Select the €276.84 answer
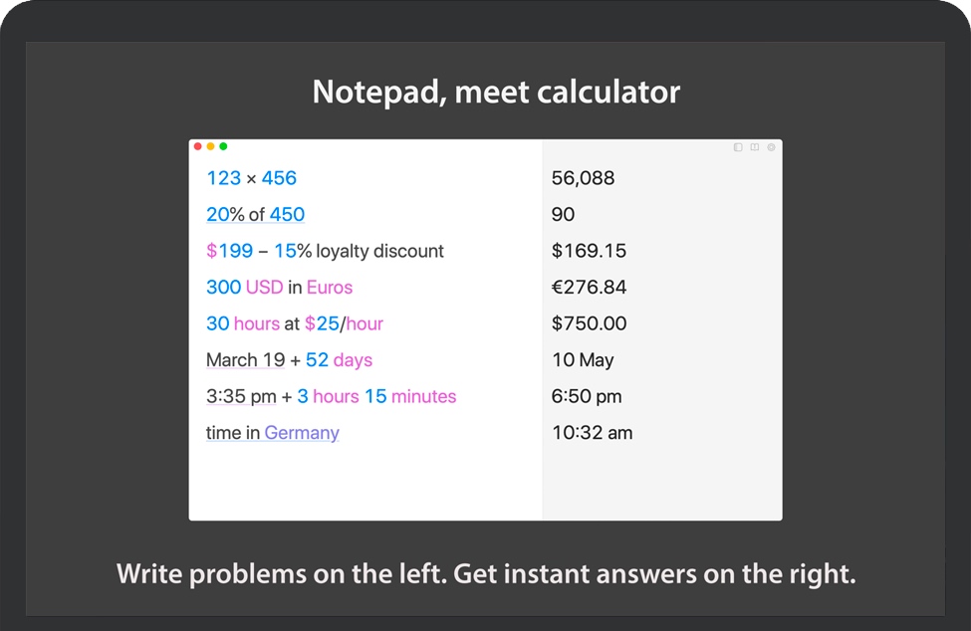 [589, 287]
